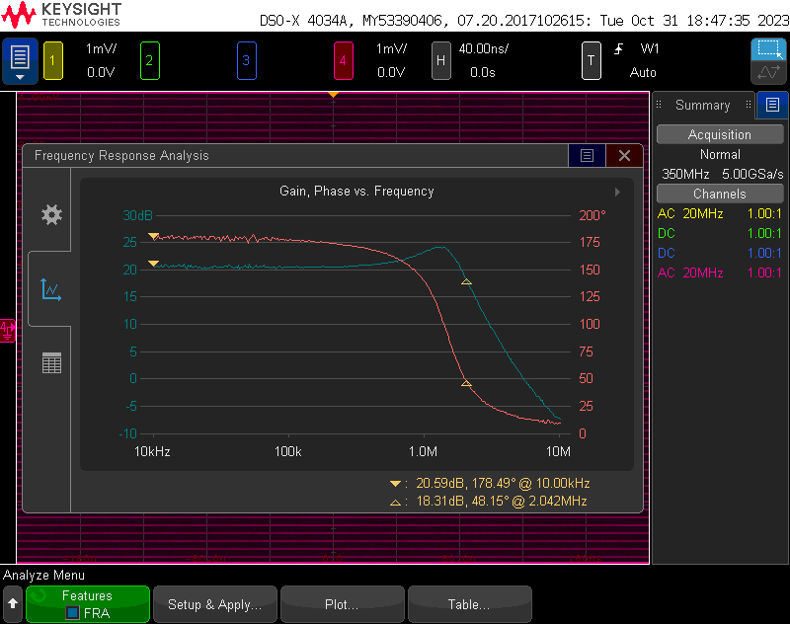Switch to the FRA chart view tab

click(x=51, y=289)
